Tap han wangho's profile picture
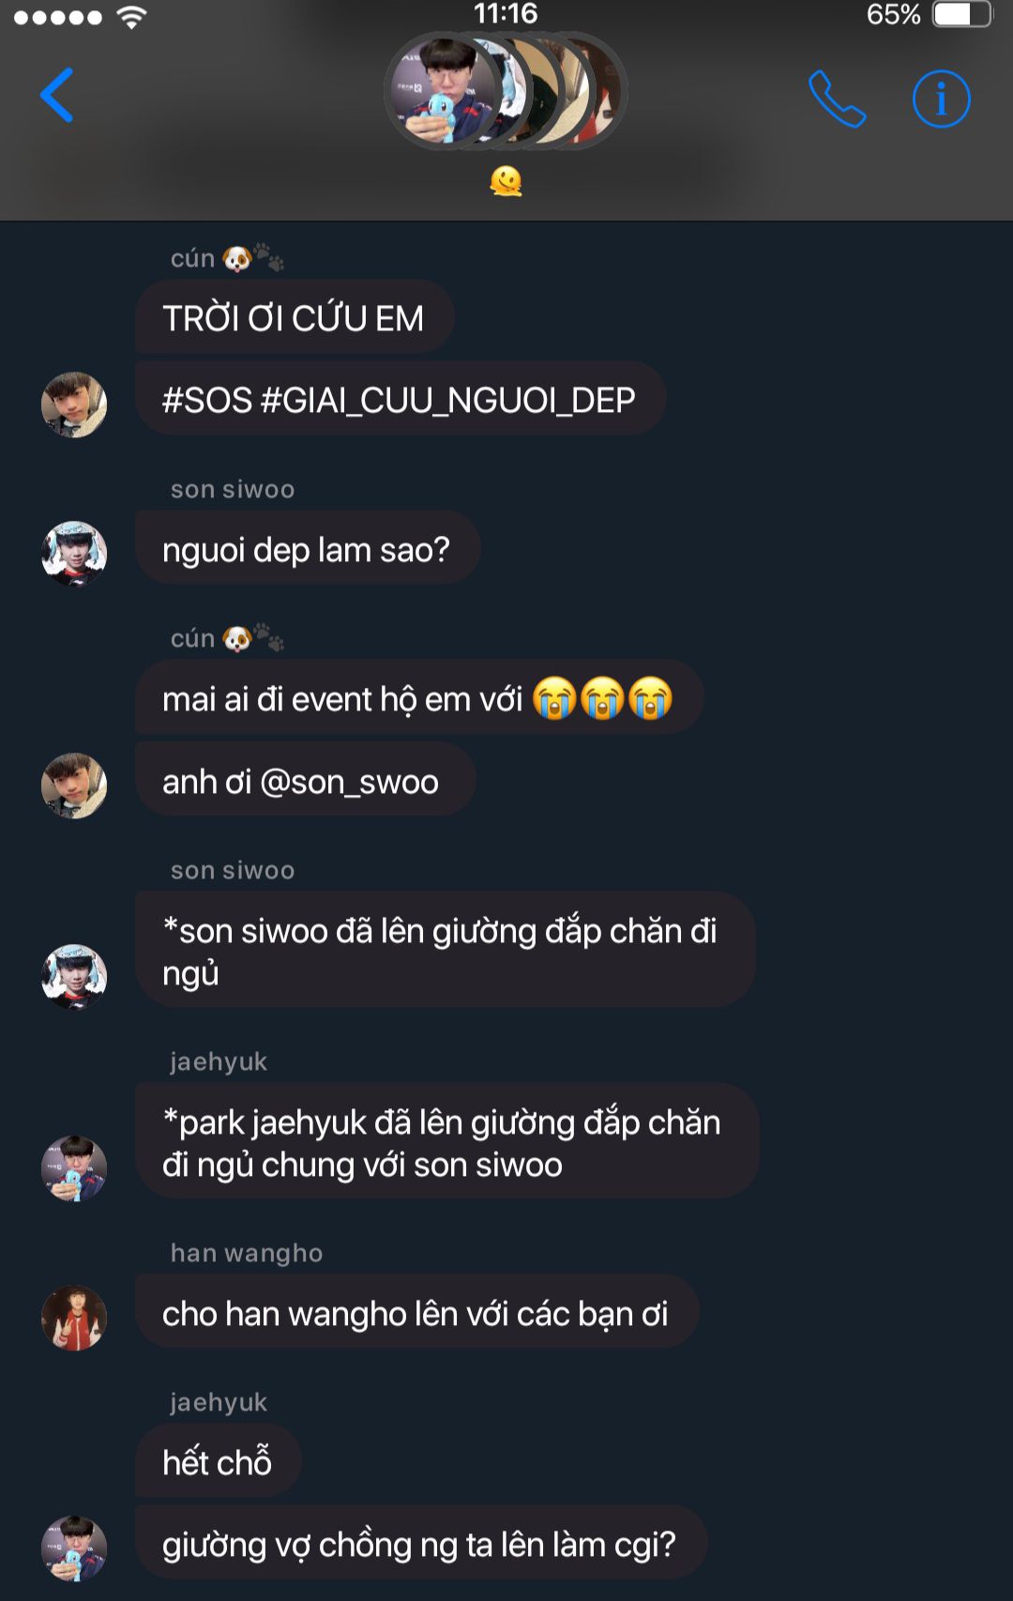The image size is (1013, 1601). (x=74, y=1318)
